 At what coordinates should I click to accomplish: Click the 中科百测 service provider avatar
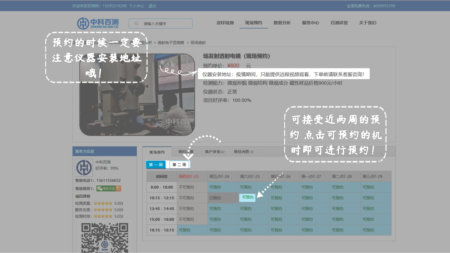[x=84, y=167]
